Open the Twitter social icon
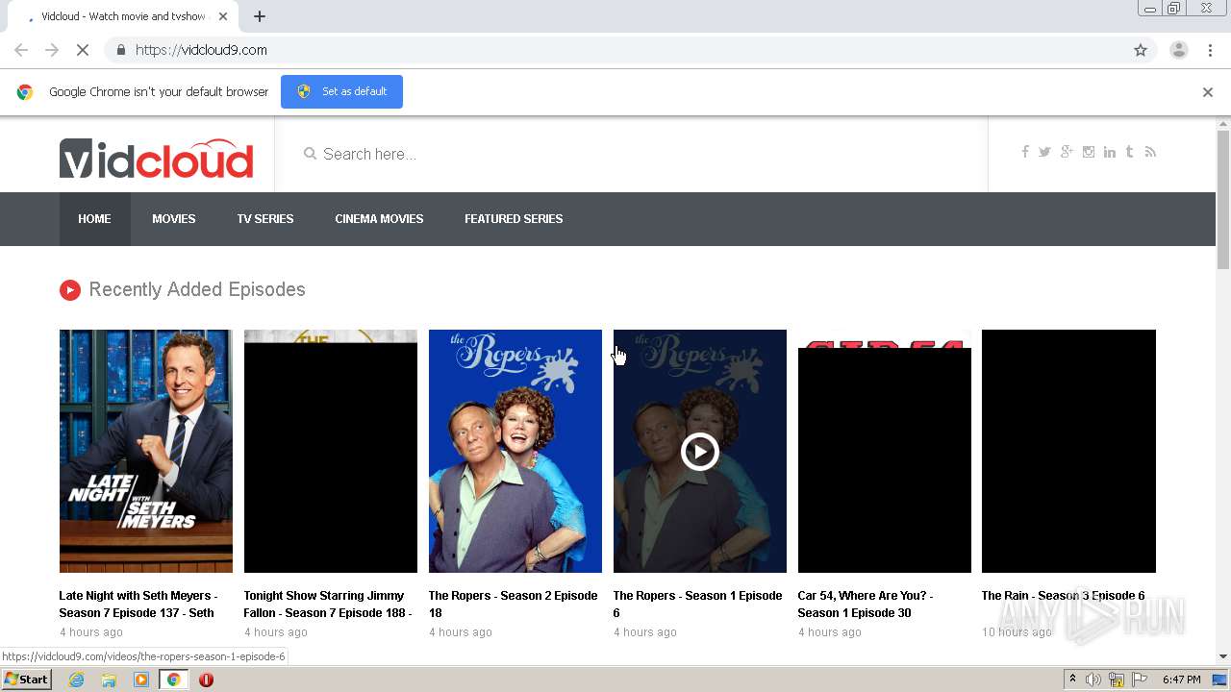 click(1044, 152)
